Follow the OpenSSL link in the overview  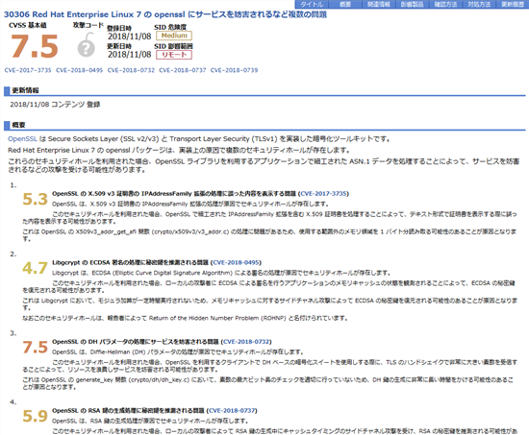coord(22,139)
